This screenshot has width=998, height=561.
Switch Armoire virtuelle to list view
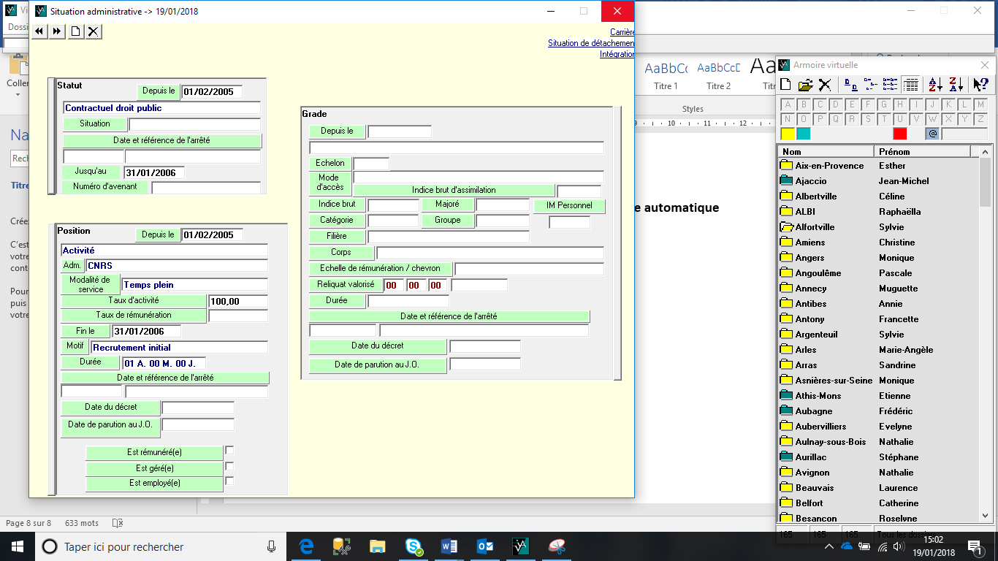pyautogui.click(x=890, y=85)
